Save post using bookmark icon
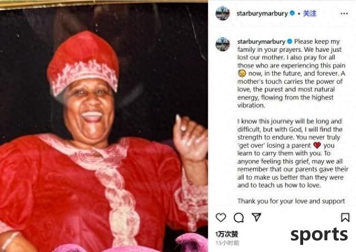The height and width of the screenshot is (252, 356). [345, 218]
